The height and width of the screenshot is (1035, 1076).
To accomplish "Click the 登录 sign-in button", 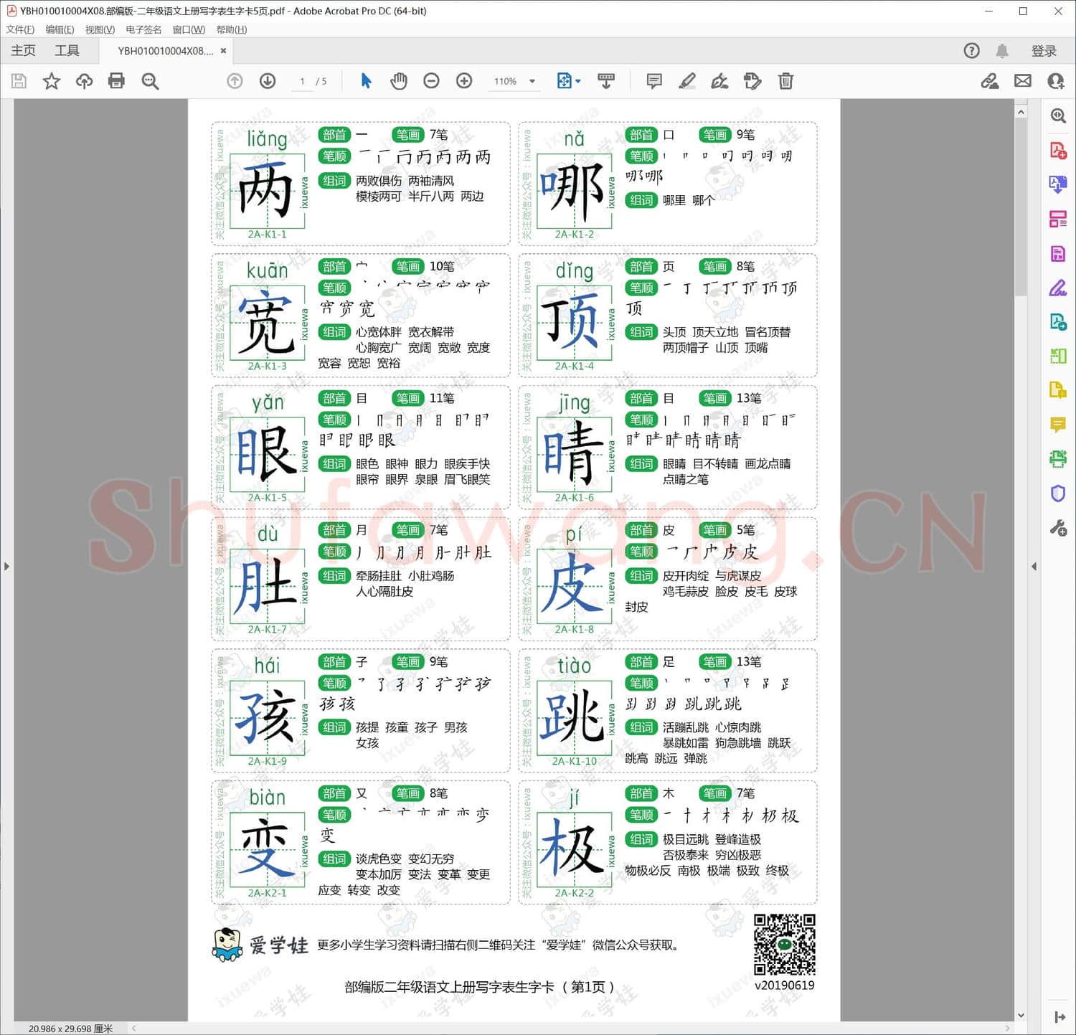I will pyautogui.click(x=1044, y=51).
